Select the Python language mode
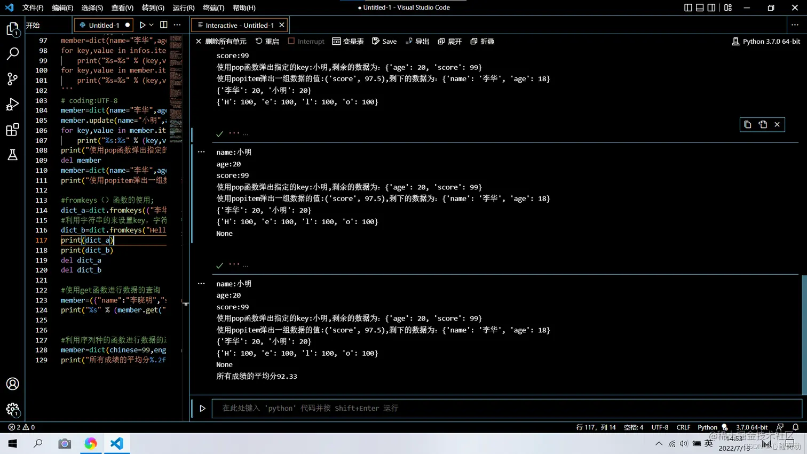Image resolution: width=807 pixels, height=454 pixels. [707, 427]
